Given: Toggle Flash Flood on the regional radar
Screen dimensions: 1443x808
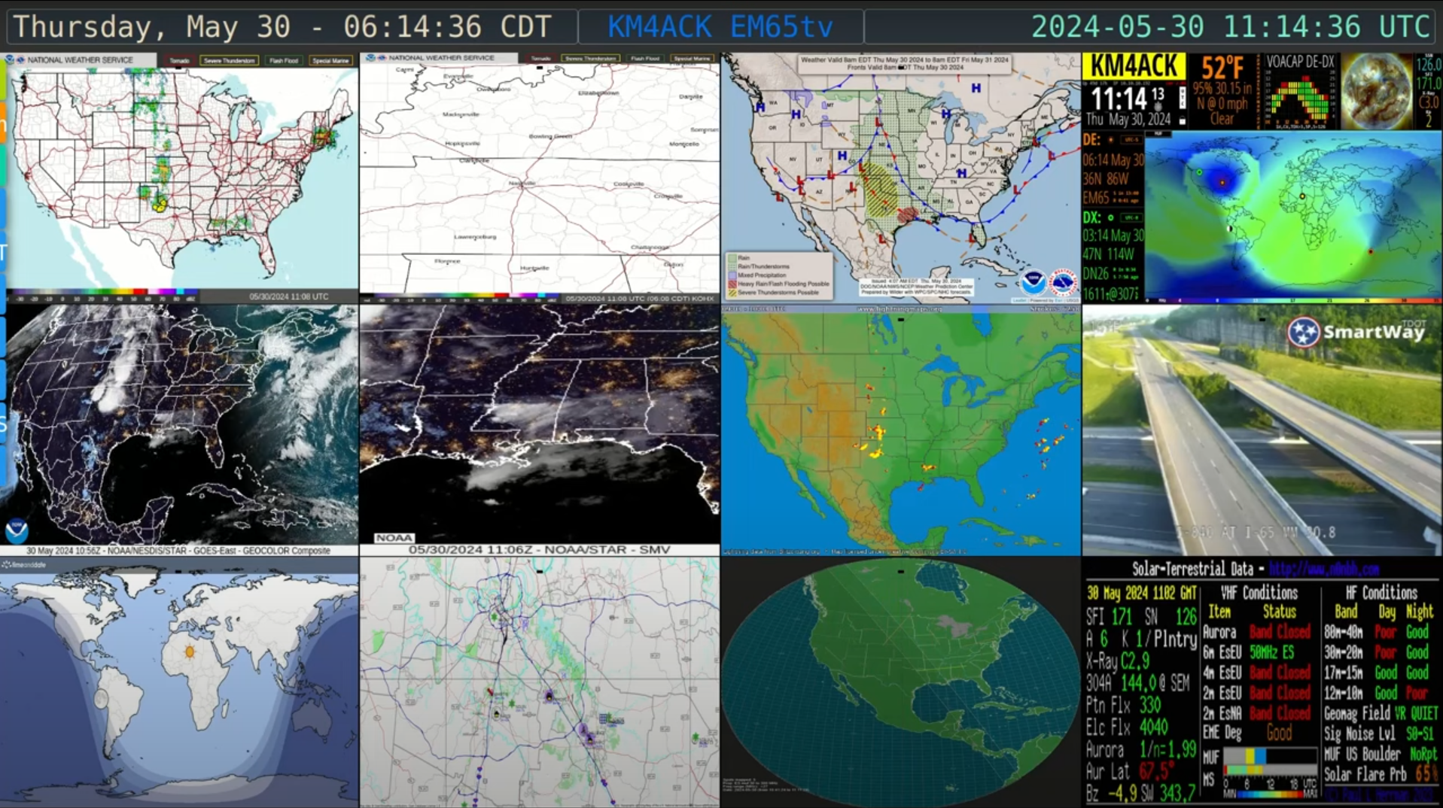Looking at the screenshot, I should 645,58.
